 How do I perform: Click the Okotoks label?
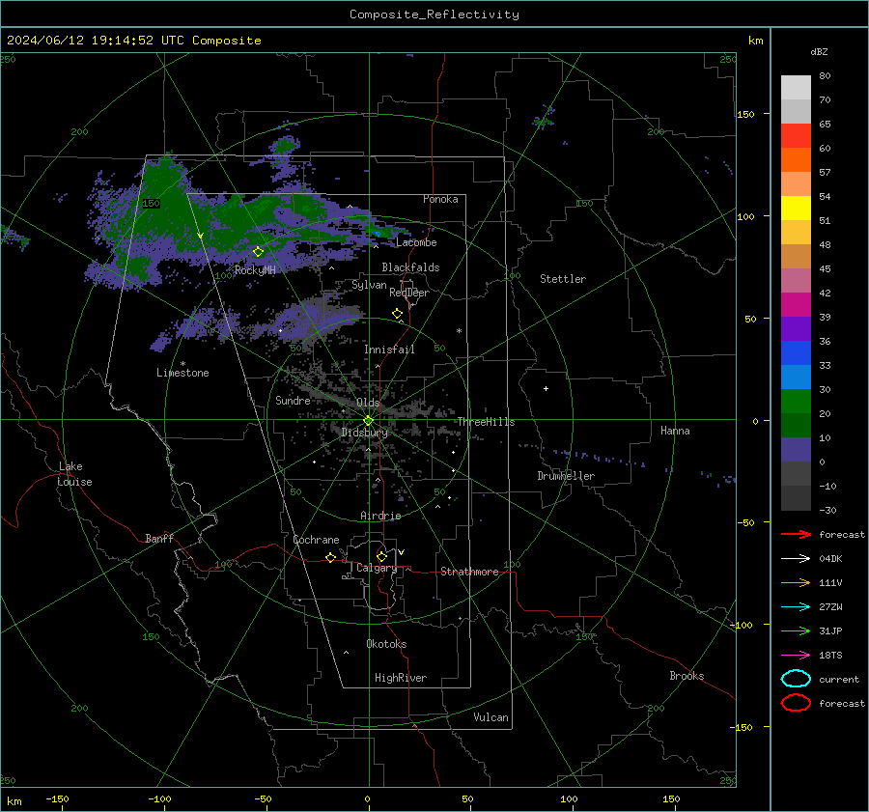tap(386, 644)
